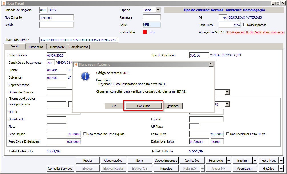Click the TG field with 43
Viewport: 287px width, 174px height.
click(x=223, y=18)
